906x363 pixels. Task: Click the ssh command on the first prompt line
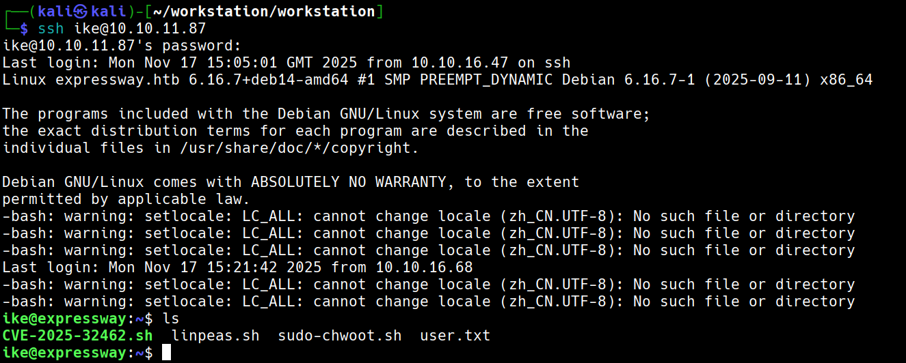click(51, 29)
